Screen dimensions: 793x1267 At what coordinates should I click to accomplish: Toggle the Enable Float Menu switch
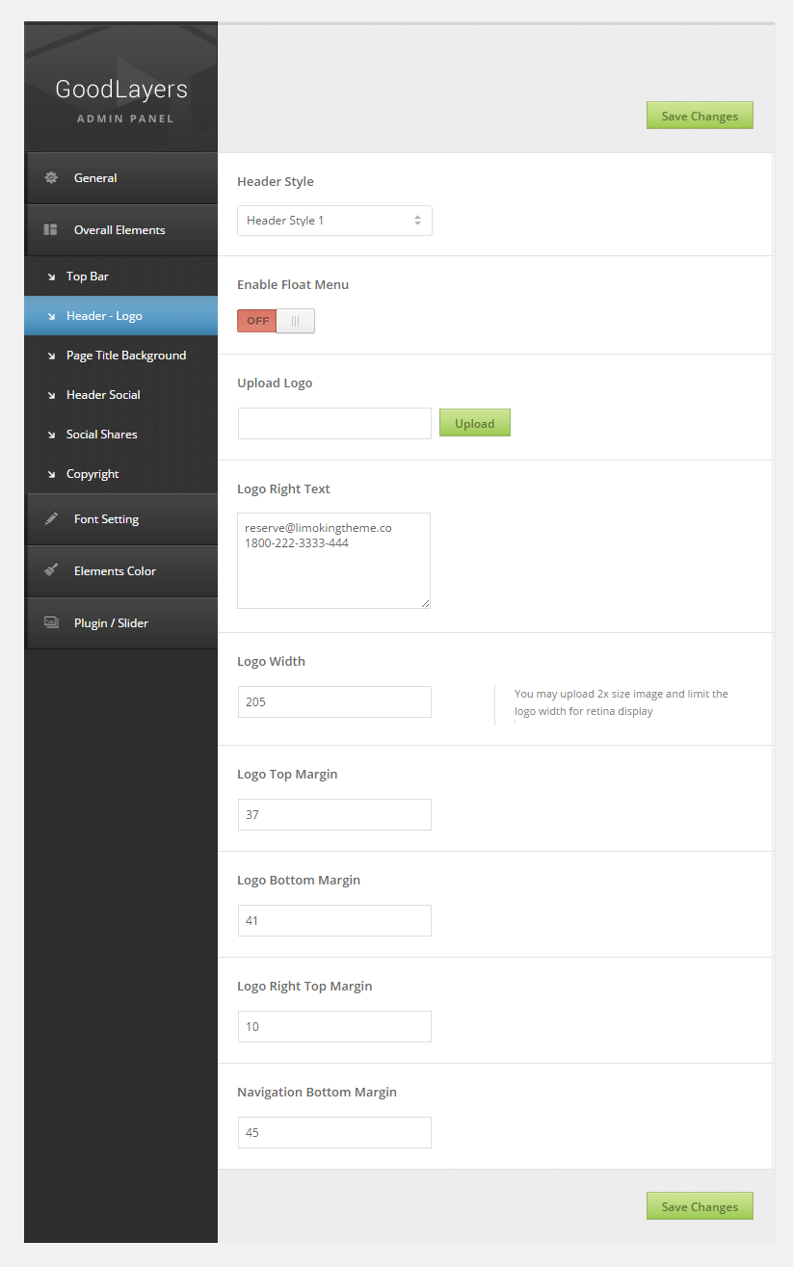276,321
